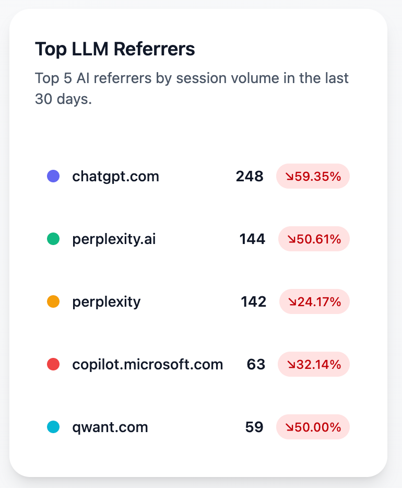Select the green dot next to perplexity.ai
The image size is (402, 488).
coord(53,239)
